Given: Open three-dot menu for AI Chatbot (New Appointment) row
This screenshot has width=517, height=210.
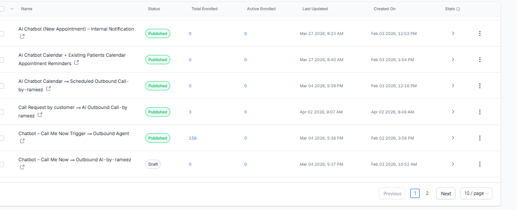Looking at the screenshot, I should pos(480,33).
